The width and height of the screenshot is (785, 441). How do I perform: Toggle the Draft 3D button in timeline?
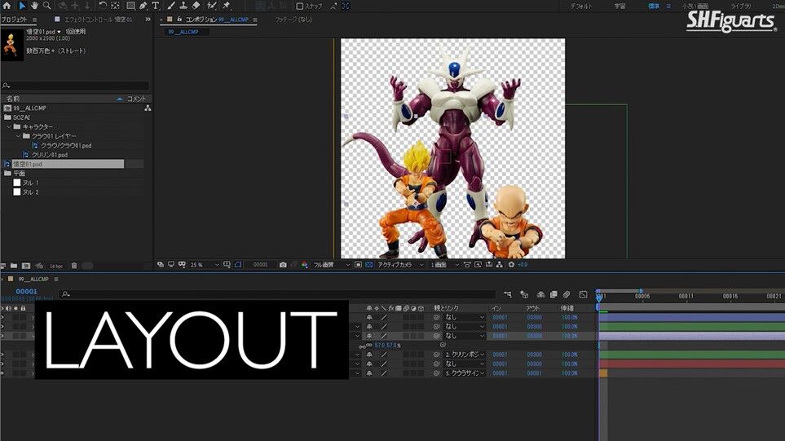pos(524,294)
